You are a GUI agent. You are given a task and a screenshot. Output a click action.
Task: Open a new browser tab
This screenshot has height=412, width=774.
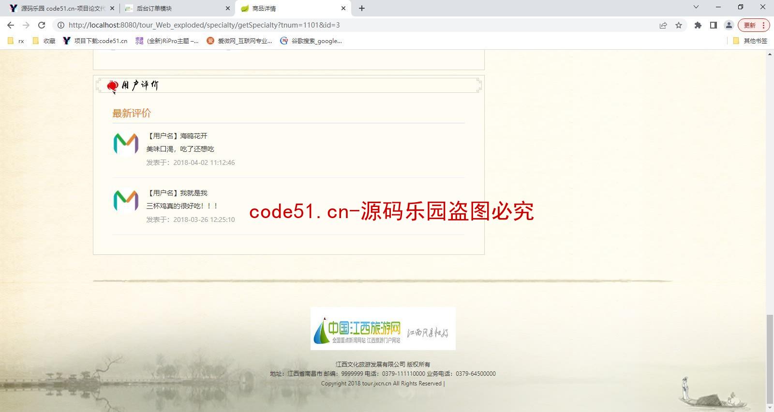tap(362, 8)
